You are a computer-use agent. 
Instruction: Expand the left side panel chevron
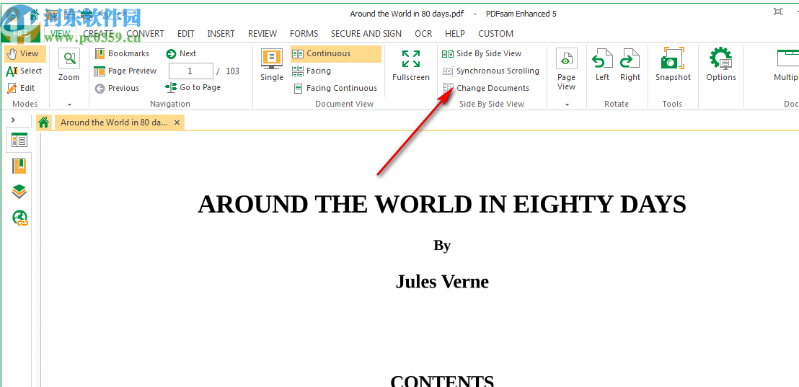click(x=14, y=120)
